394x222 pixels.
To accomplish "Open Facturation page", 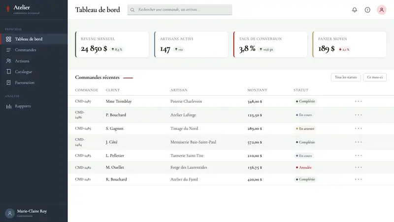I will click(33, 82).
